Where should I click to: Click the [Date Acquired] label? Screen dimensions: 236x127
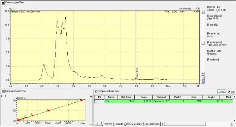click(214, 42)
